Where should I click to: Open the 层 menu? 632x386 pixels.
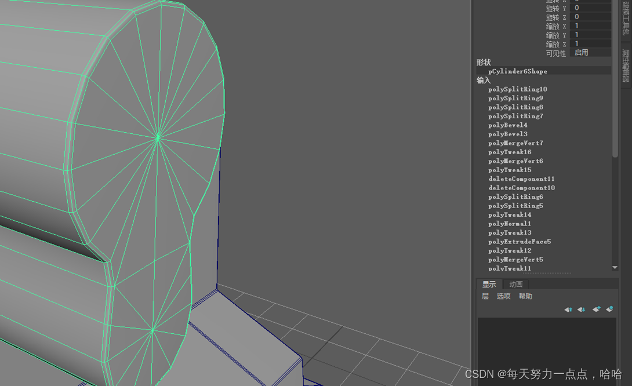click(485, 296)
